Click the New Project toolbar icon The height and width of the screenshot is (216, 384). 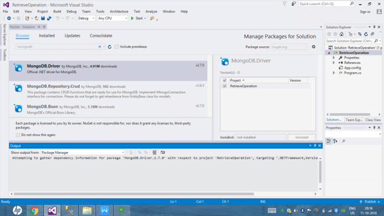point(27,18)
